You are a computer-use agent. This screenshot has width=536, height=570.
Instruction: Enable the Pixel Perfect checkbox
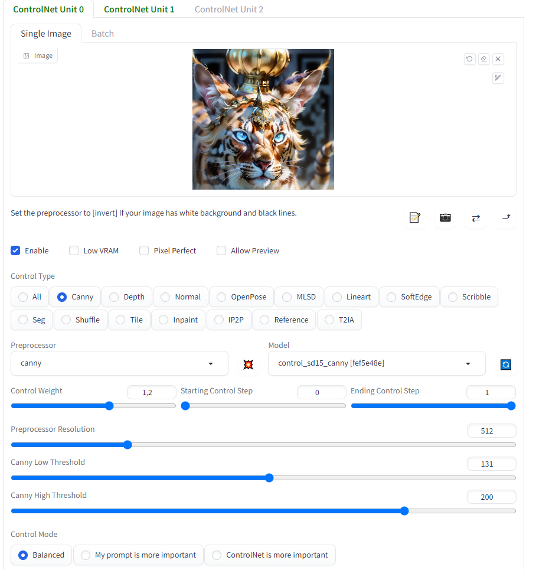145,250
